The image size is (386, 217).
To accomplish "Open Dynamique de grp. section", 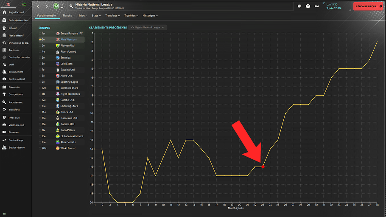I will tap(19, 42).
